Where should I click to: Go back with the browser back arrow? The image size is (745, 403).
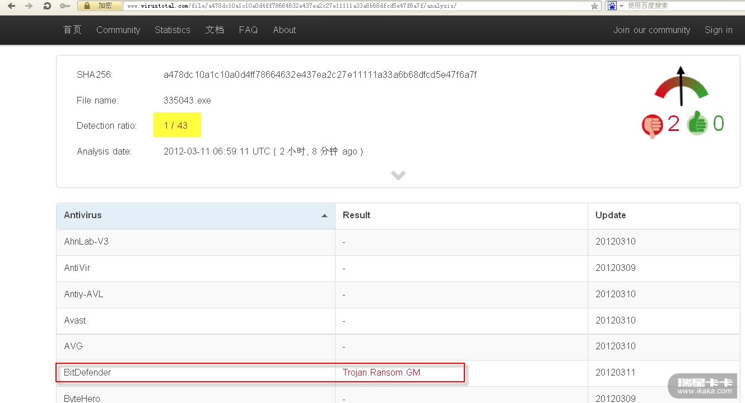point(11,6)
